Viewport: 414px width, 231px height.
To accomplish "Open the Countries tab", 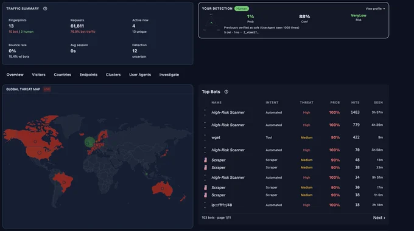I will [62, 75].
